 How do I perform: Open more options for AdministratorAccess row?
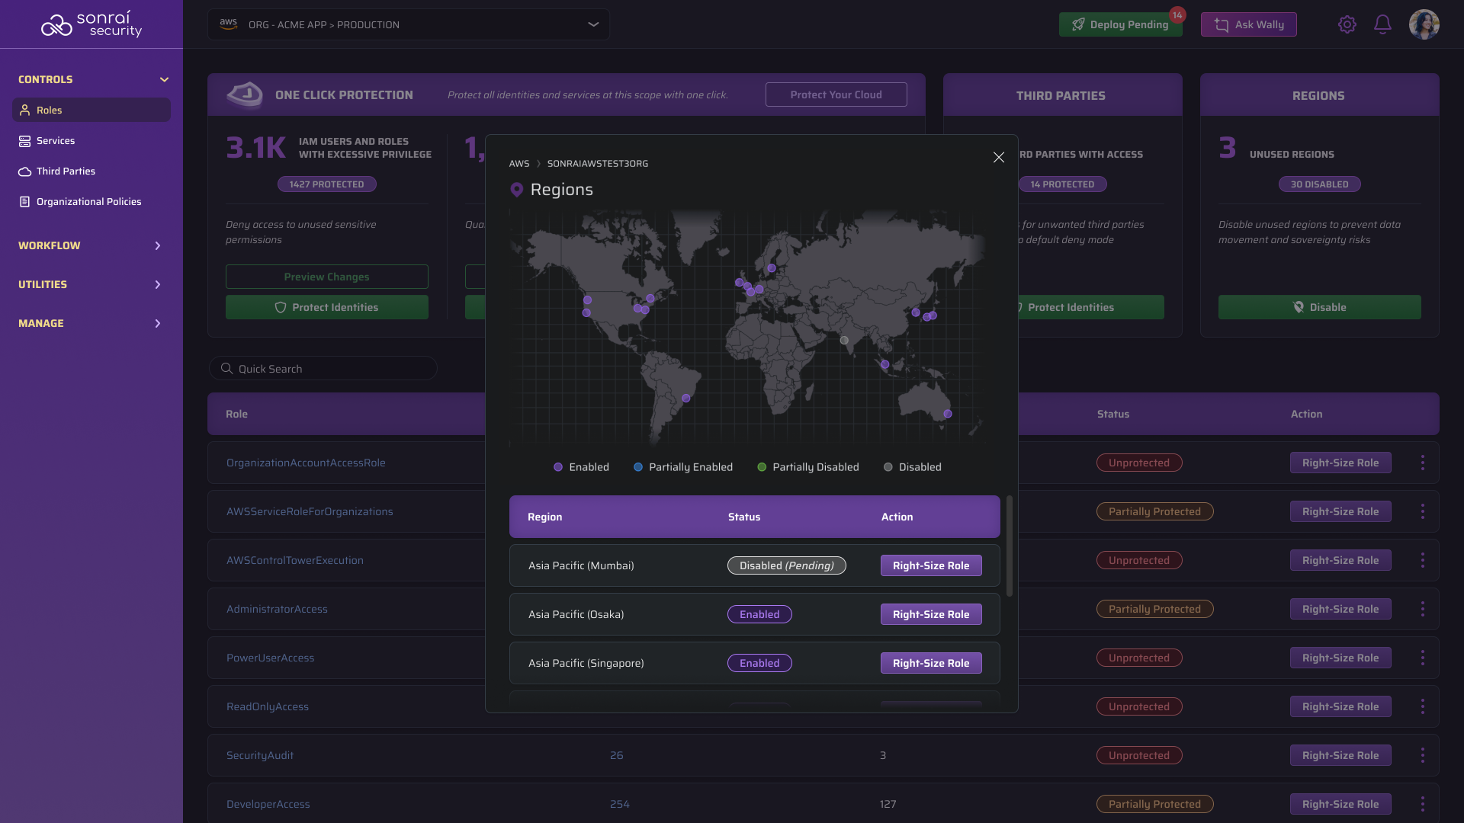click(x=1423, y=609)
